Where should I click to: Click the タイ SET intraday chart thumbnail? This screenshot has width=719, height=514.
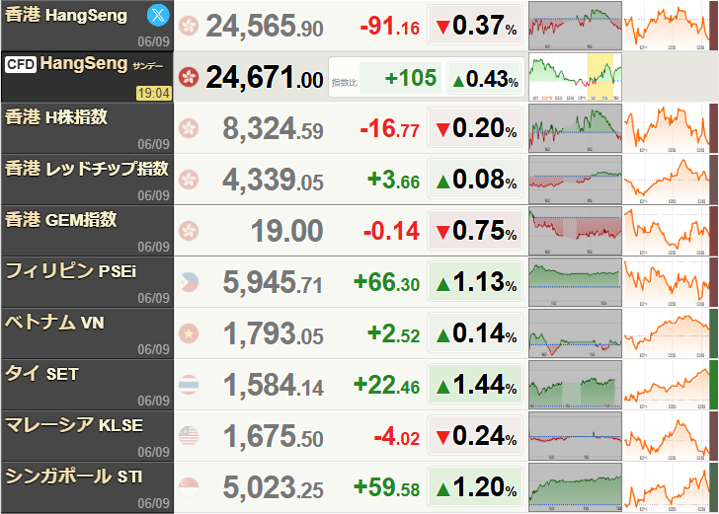point(575,385)
